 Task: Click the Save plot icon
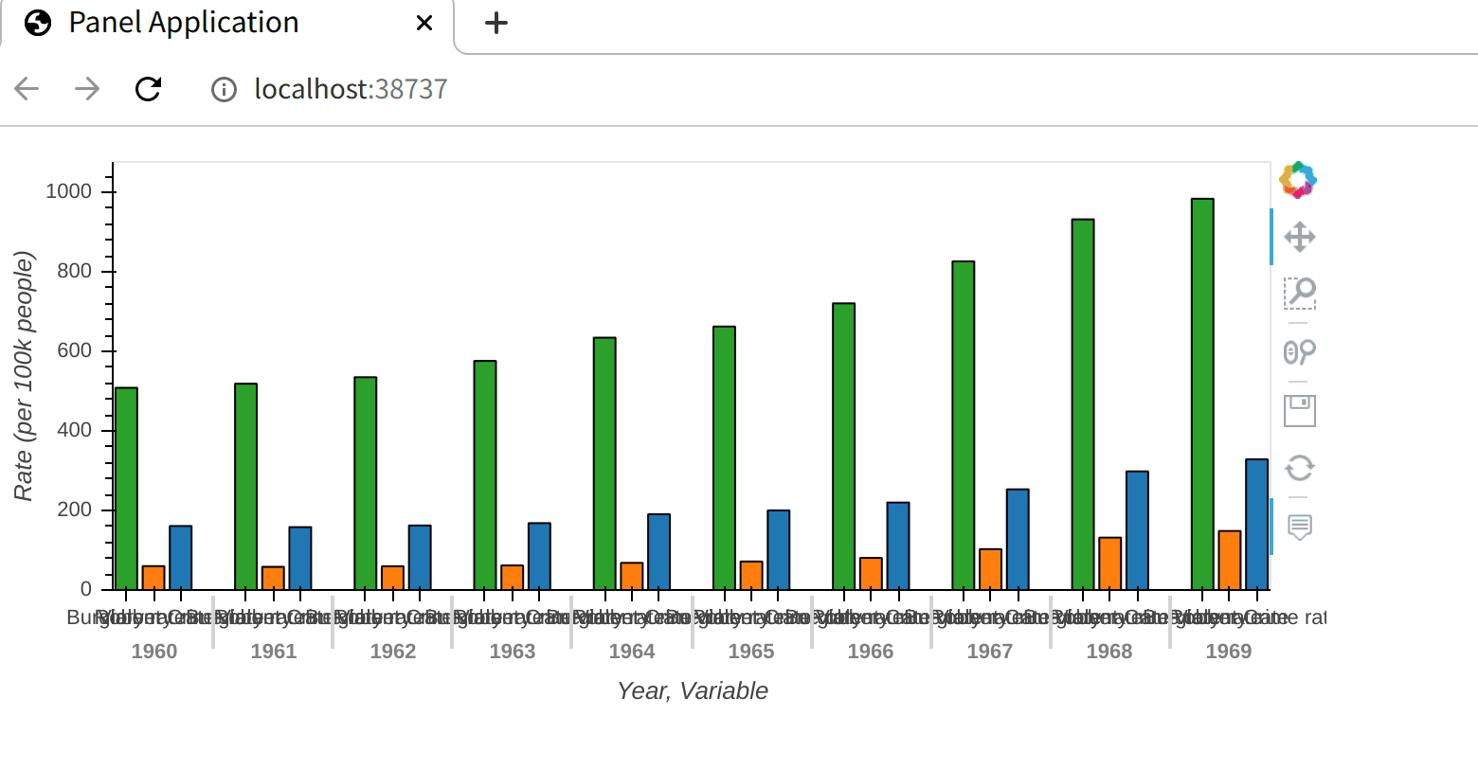[1299, 410]
